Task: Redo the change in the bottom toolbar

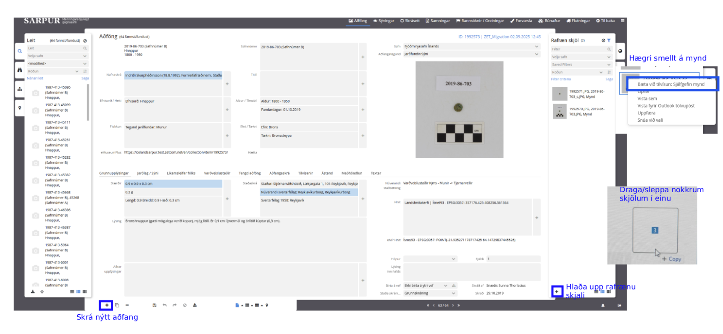Action: (175, 305)
